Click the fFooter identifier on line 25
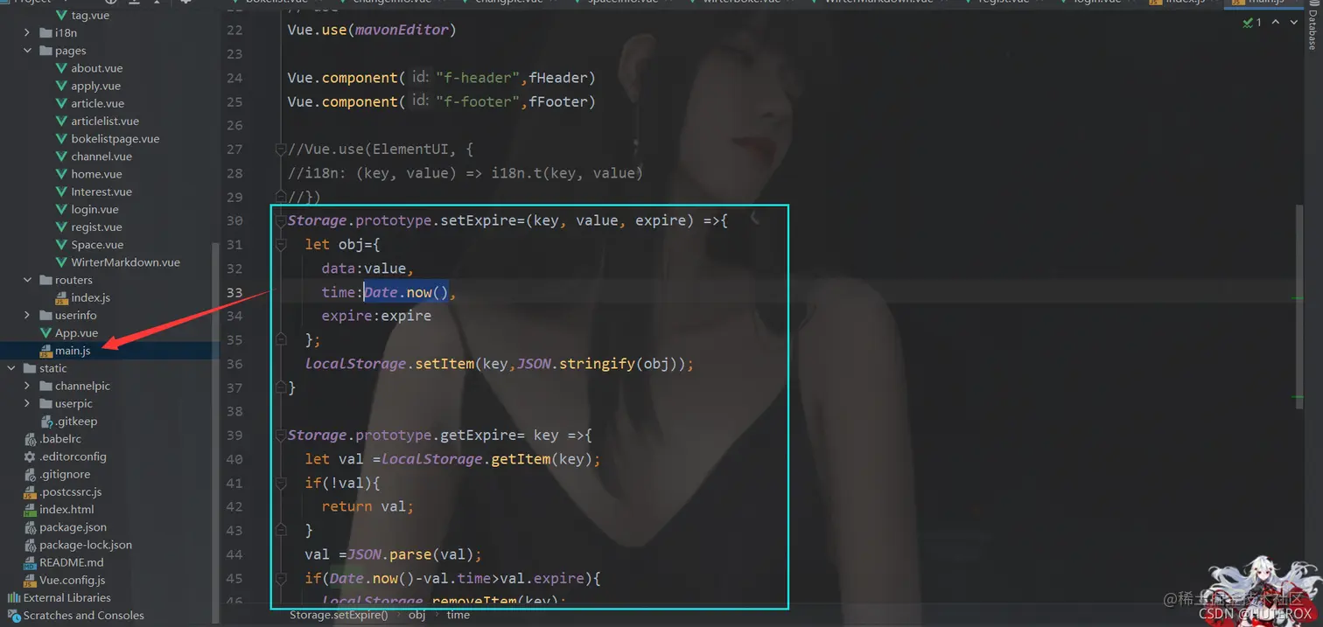 [558, 101]
